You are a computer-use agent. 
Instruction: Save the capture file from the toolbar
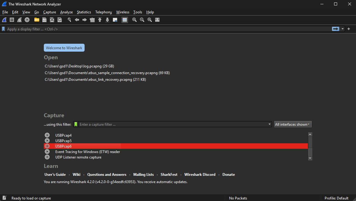tap(44, 20)
